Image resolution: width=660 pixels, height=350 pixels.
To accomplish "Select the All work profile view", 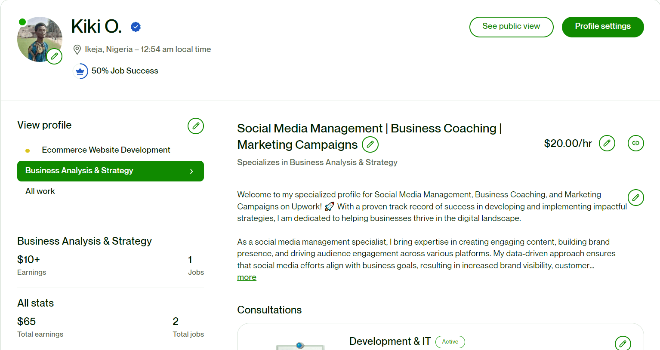I will (40, 191).
